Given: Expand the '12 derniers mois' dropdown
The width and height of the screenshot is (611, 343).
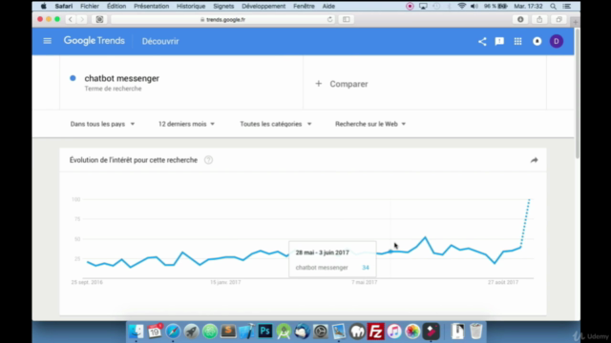Looking at the screenshot, I should 186,124.
